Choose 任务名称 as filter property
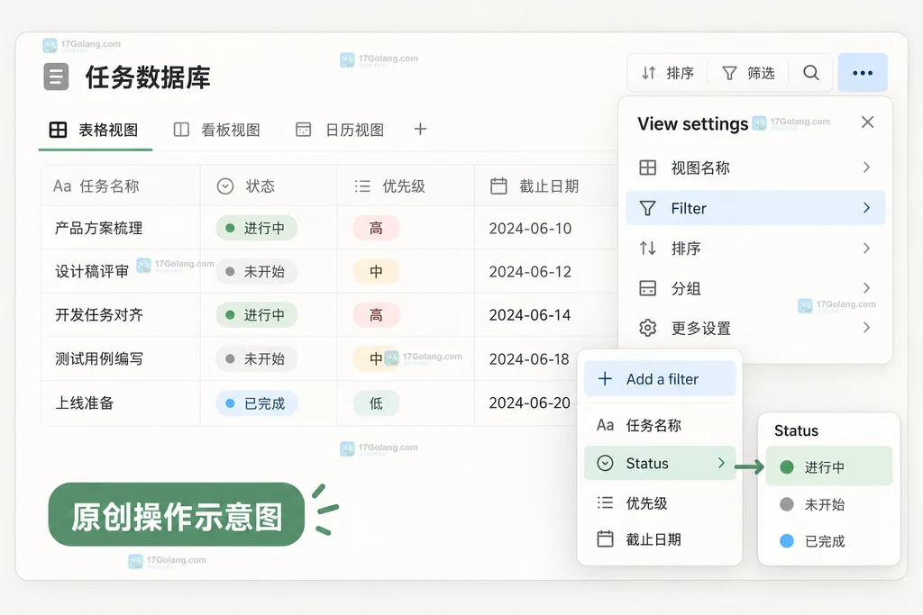This screenshot has width=923, height=615. click(x=660, y=425)
